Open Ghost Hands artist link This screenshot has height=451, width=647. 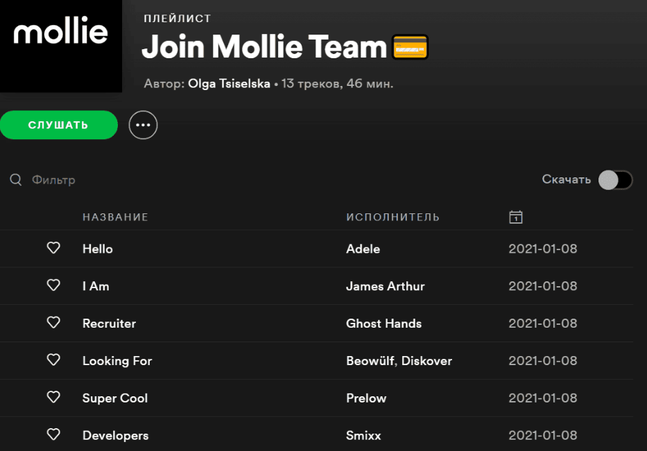pyautogui.click(x=383, y=324)
